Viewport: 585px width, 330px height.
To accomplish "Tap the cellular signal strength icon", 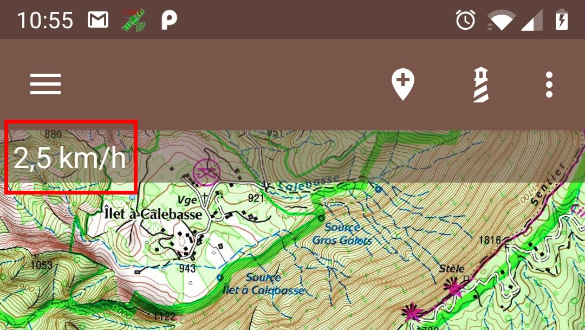I will (532, 21).
